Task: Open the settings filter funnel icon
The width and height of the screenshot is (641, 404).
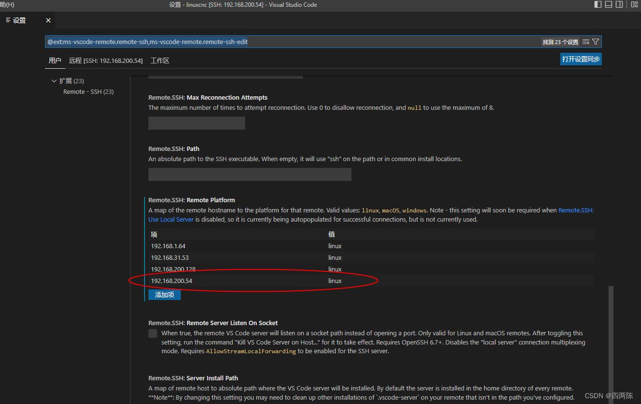Action: (596, 42)
